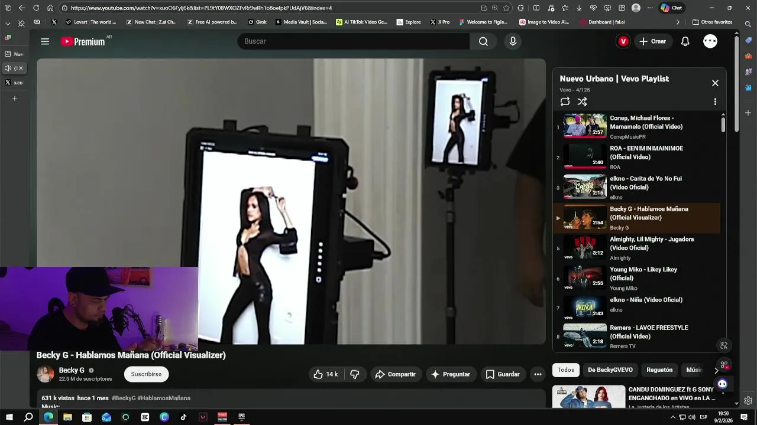The image size is (757, 425).
Task: Select Remers - LAVOE FREESTYLE
Action: tap(636, 336)
